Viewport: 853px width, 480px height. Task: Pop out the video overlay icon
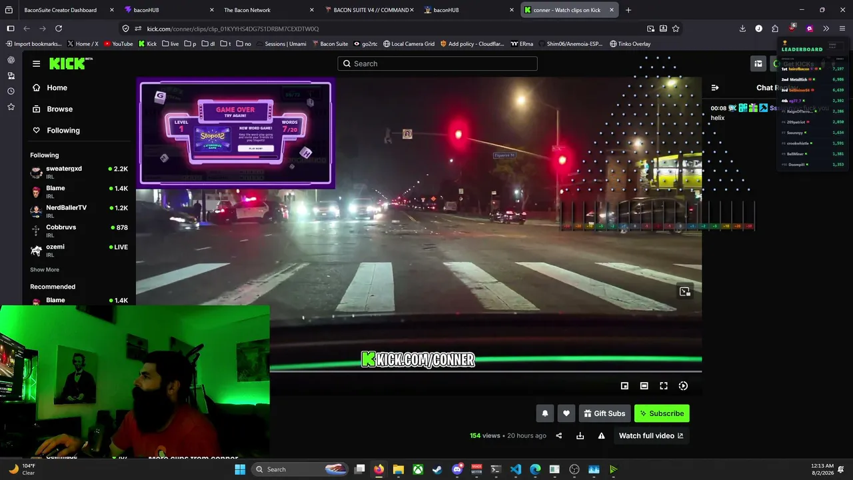[x=684, y=291]
